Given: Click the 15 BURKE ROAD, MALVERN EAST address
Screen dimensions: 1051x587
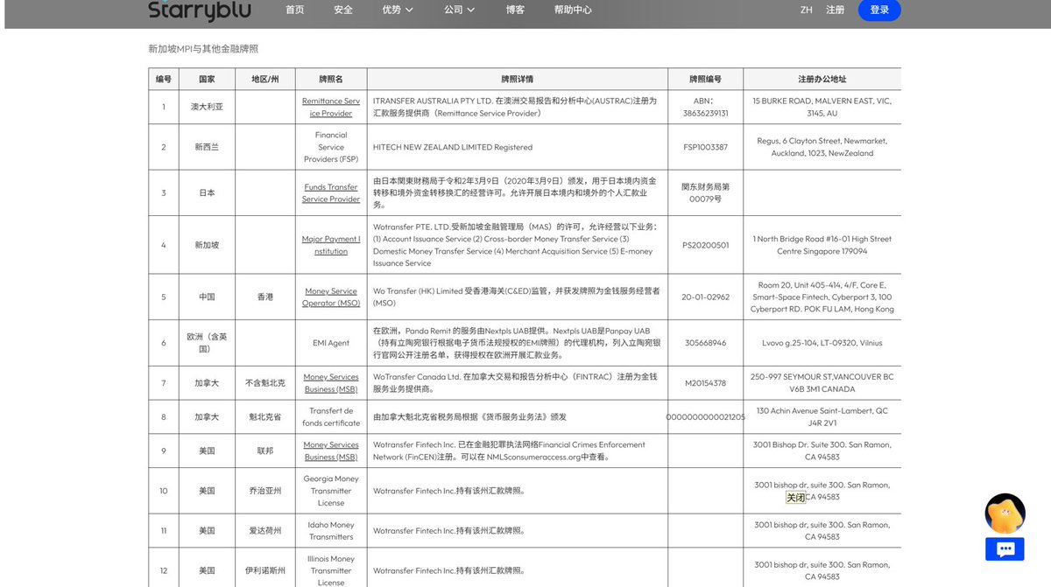Looking at the screenshot, I should point(822,107).
